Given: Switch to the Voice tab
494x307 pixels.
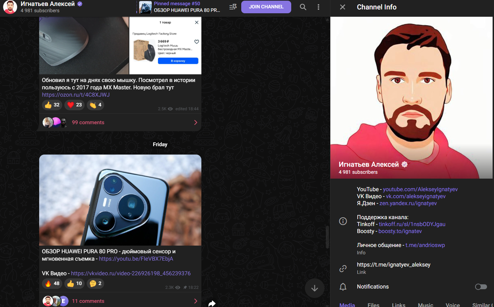Looking at the screenshot, I should [453, 305].
